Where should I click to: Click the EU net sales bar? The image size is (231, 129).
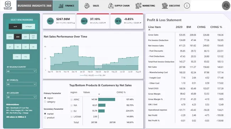(x=101, y=111)
